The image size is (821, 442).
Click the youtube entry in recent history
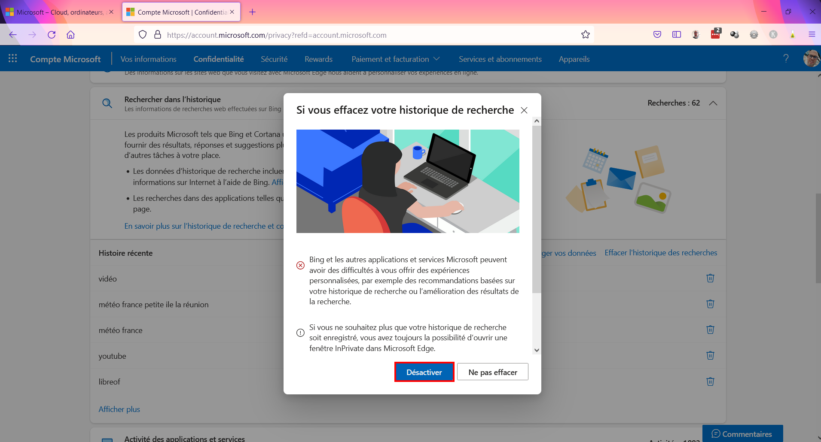click(x=113, y=356)
